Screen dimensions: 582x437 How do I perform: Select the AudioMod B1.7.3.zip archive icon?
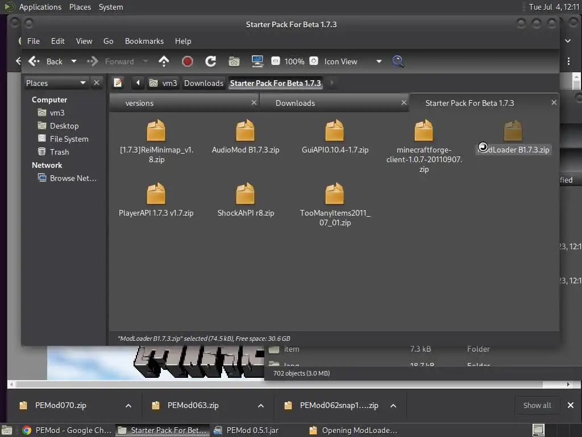246,130
